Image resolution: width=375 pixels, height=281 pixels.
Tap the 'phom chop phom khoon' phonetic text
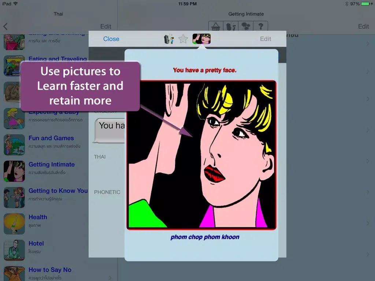click(205, 237)
